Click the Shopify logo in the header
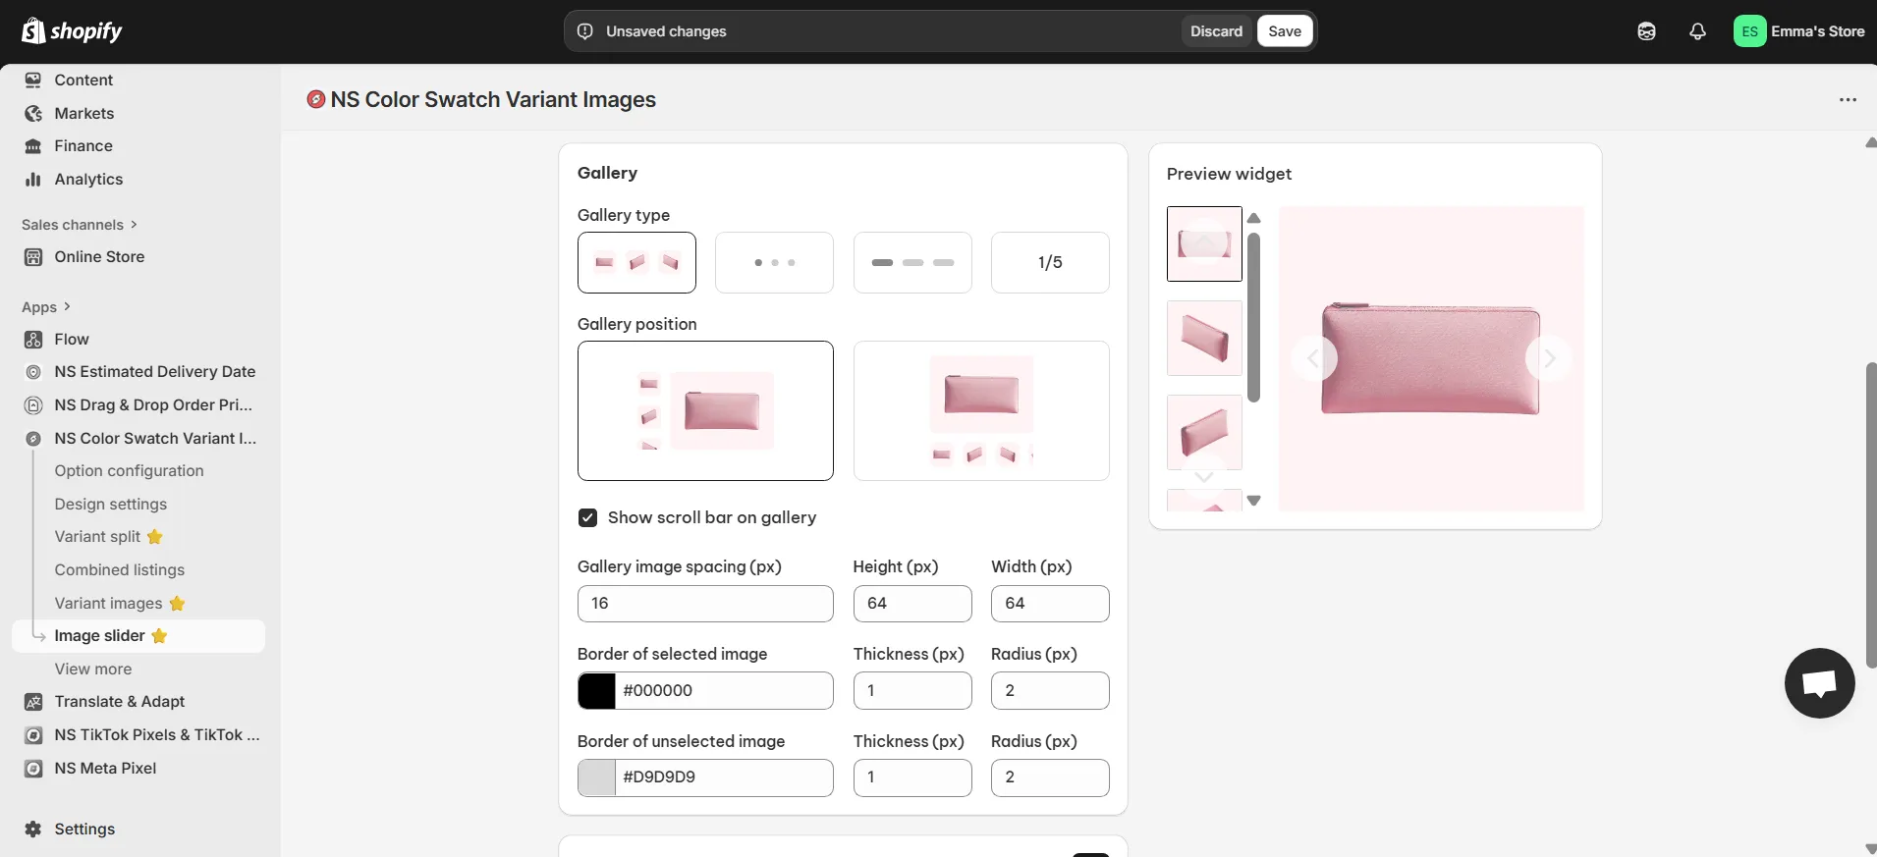Image resolution: width=1877 pixels, height=857 pixels. coord(72,31)
